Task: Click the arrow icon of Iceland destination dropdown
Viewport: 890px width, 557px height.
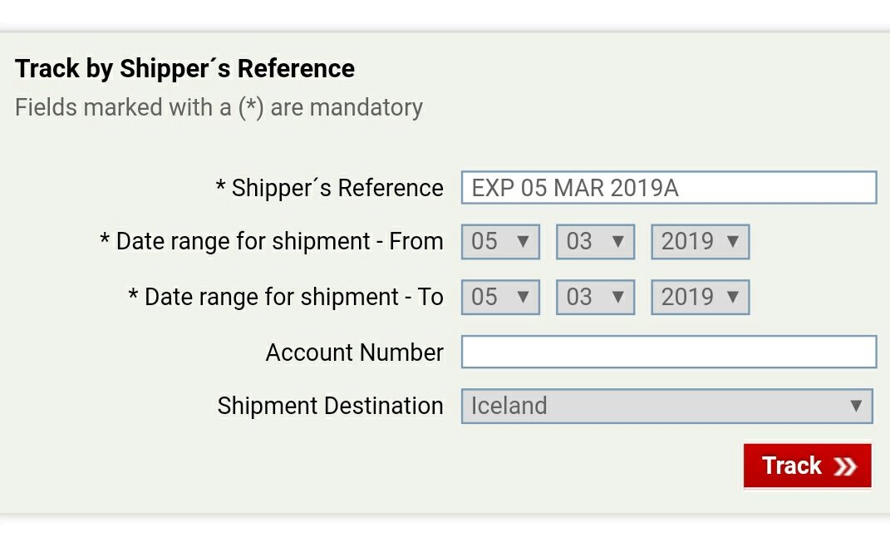Action: point(856,406)
